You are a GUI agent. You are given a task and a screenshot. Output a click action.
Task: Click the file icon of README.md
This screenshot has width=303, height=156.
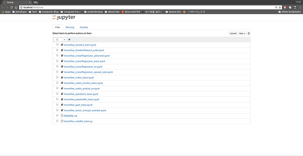pos(62,116)
